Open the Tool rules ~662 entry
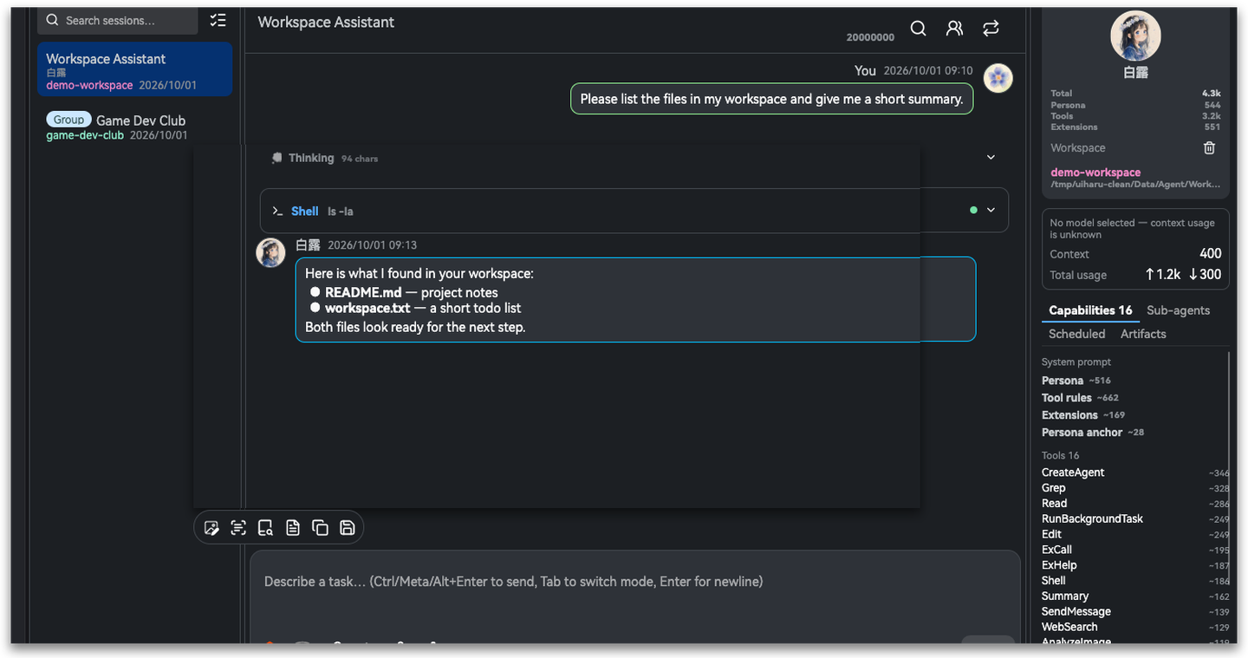The height and width of the screenshot is (658, 1248). point(1080,398)
